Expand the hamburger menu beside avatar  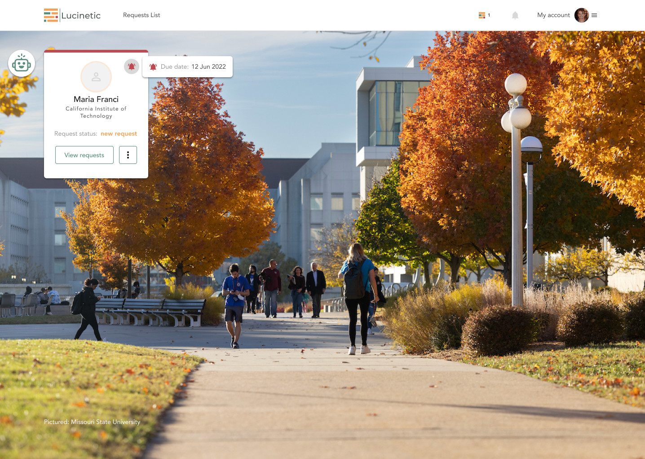[x=594, y=15]
